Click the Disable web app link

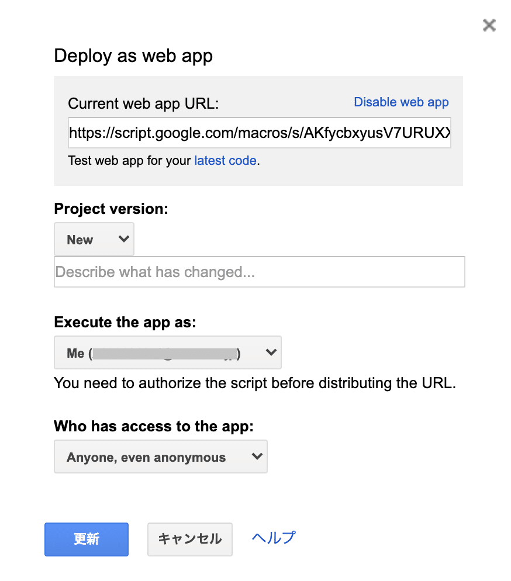pos(401,102)
